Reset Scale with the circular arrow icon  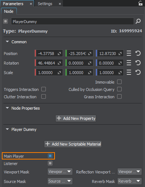pos(138,72)
